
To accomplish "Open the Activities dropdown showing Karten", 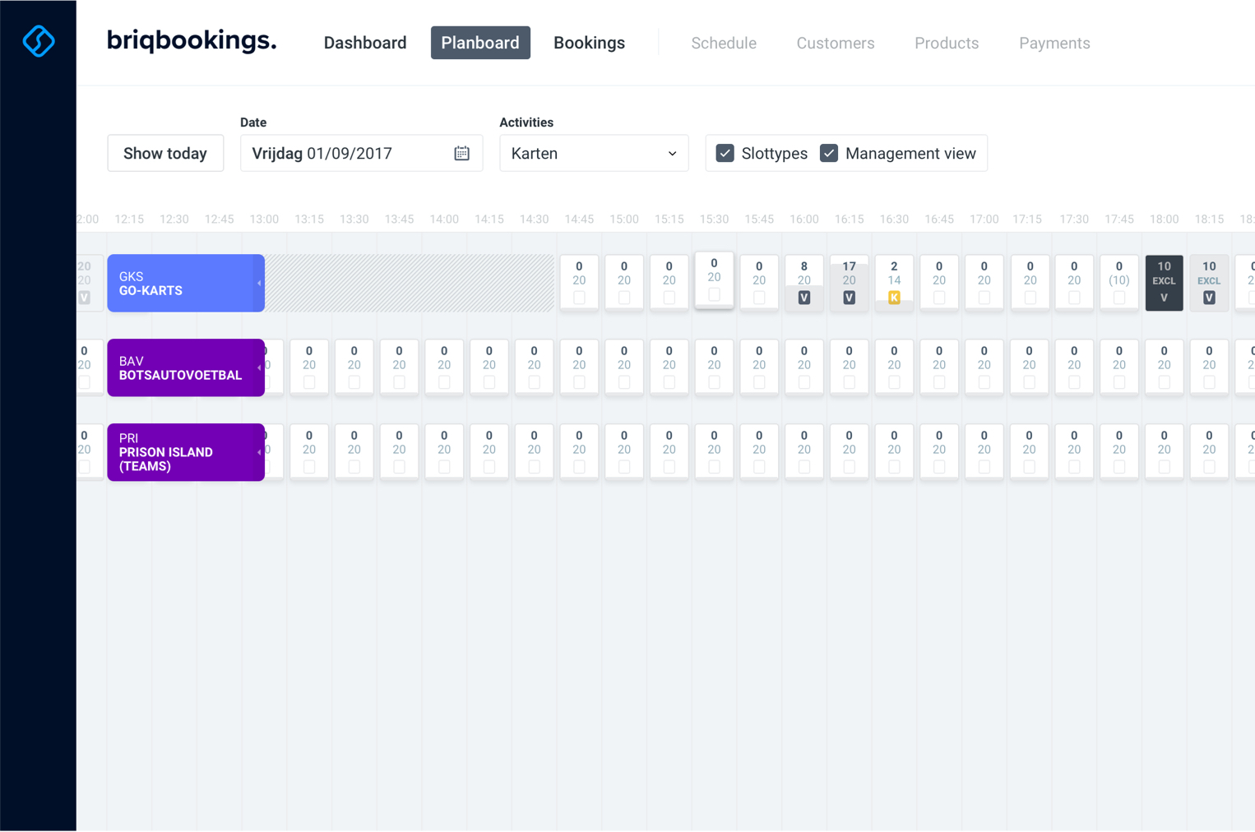I will (593, 154).
